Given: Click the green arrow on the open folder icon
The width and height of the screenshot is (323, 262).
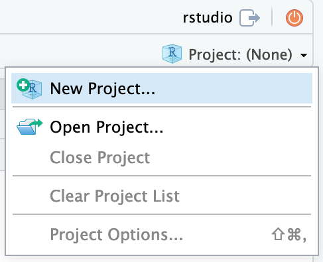Looking at the screenshot, I should coord(37,123).
